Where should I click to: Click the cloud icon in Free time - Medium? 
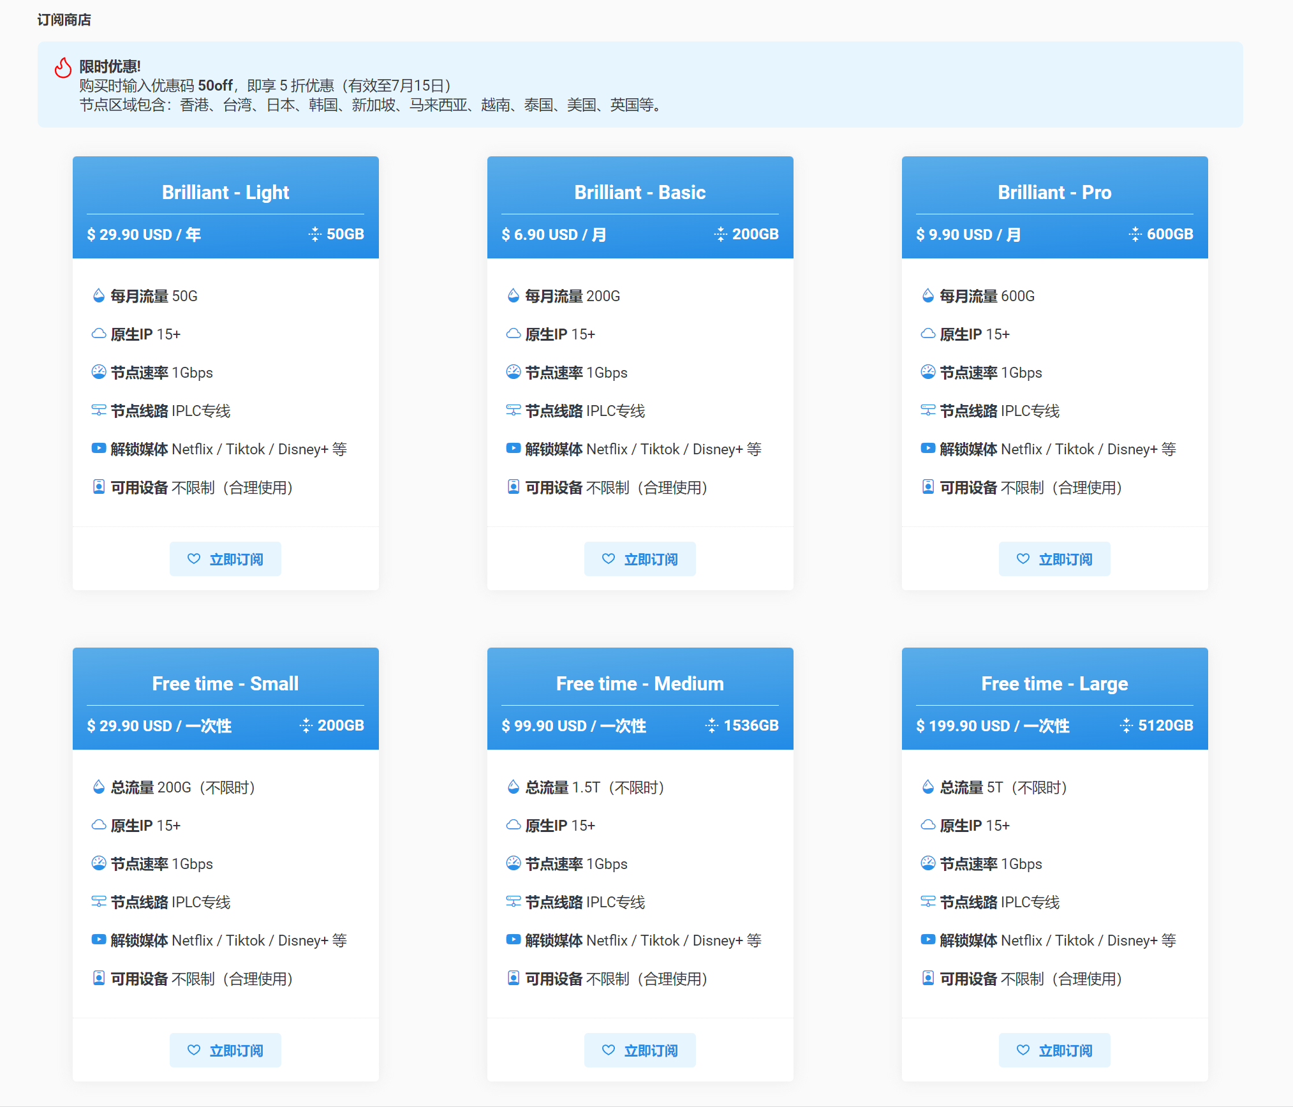click(513, 825)
